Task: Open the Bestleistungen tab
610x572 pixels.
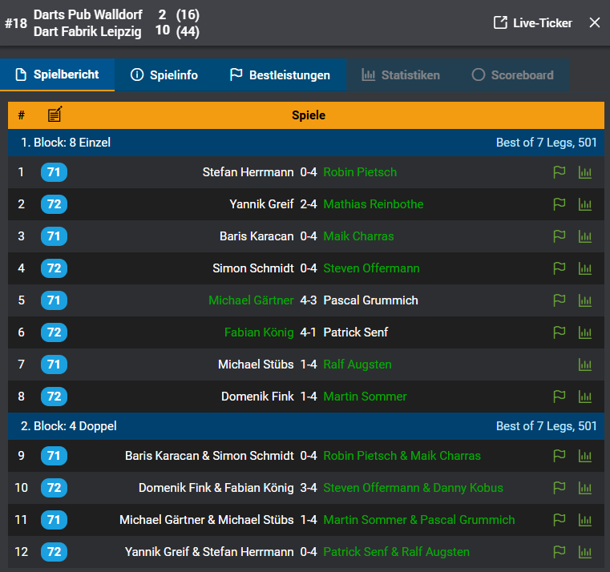Action: (x=280, y=75)
